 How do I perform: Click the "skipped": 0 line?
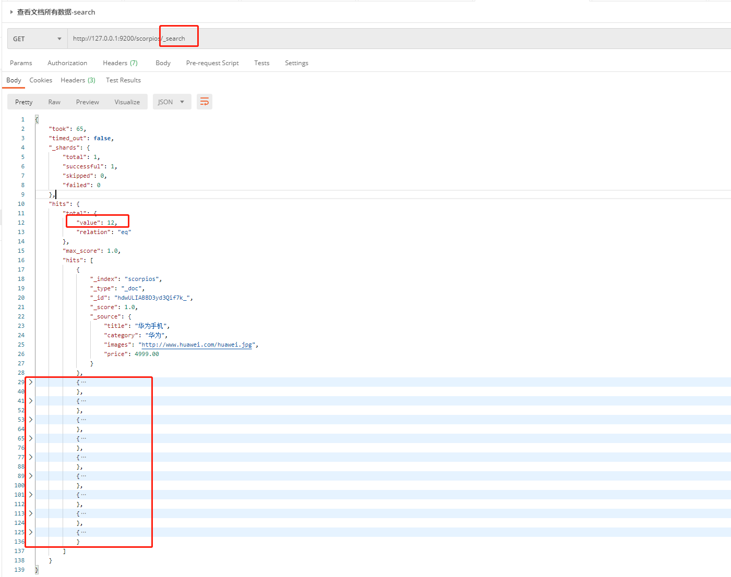(85, 176)
